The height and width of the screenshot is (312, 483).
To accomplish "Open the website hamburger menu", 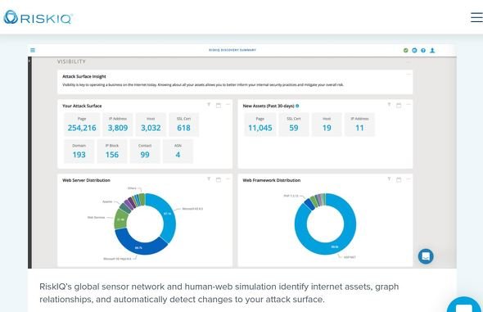I will [476, 17].
